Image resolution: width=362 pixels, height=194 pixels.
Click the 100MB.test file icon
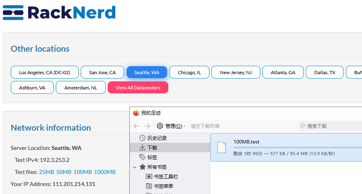point(222,148)
